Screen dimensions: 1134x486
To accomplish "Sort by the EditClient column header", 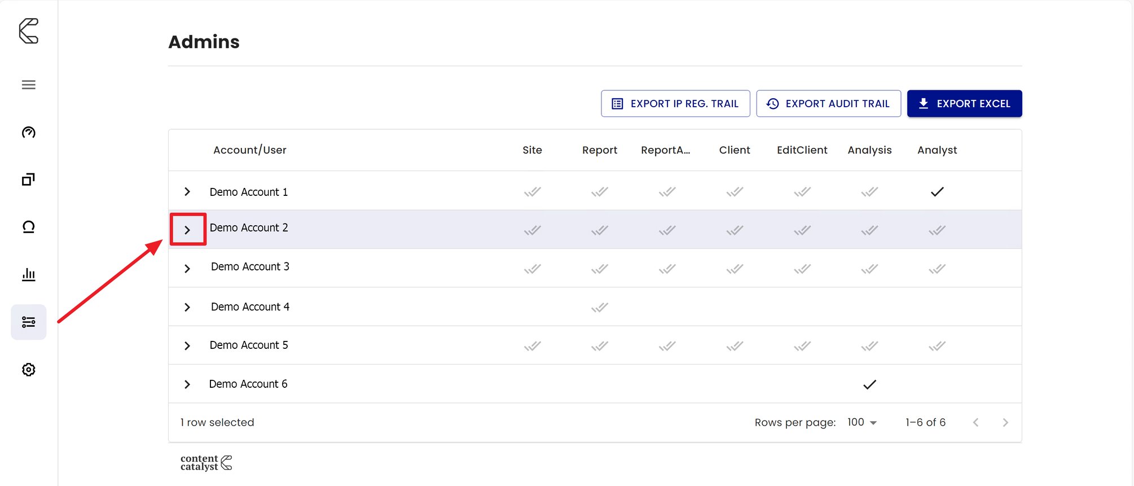I will point(802,150).
